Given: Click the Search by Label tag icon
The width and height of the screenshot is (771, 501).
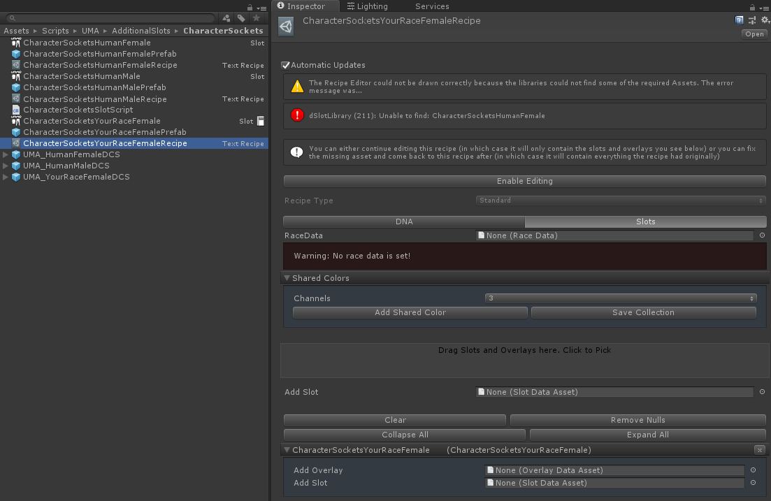Looking at the screenshot, I should pos(241,18).
